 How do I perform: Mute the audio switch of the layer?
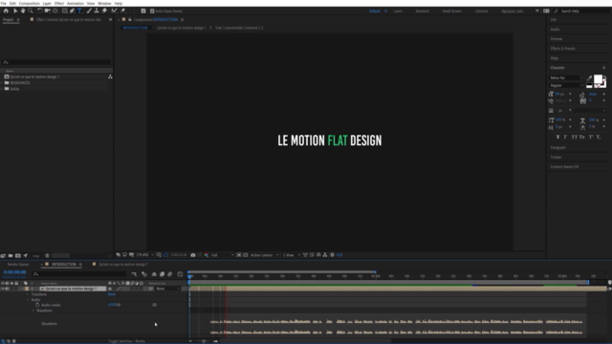pyautogui.click(x=8, y=289)
